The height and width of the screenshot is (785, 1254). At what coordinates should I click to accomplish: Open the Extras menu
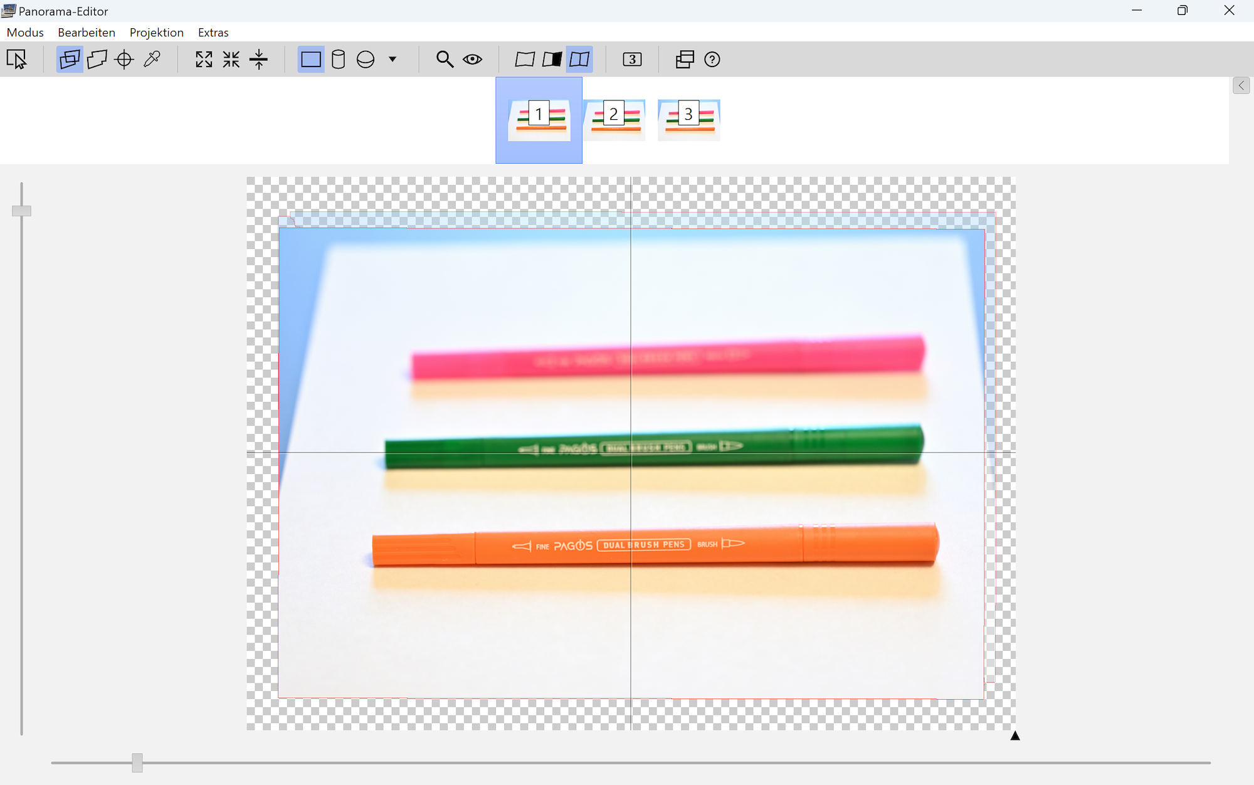pyautogui.click(x=213, y=33)
